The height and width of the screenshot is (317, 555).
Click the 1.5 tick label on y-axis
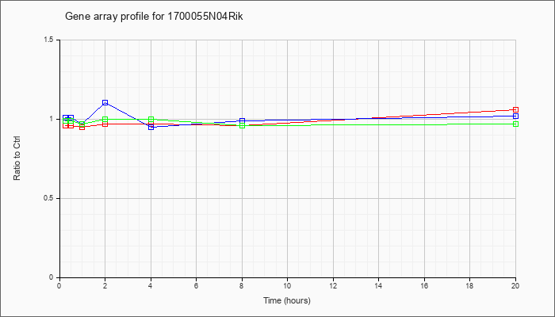pyautogui.click(x=51, y=40)
